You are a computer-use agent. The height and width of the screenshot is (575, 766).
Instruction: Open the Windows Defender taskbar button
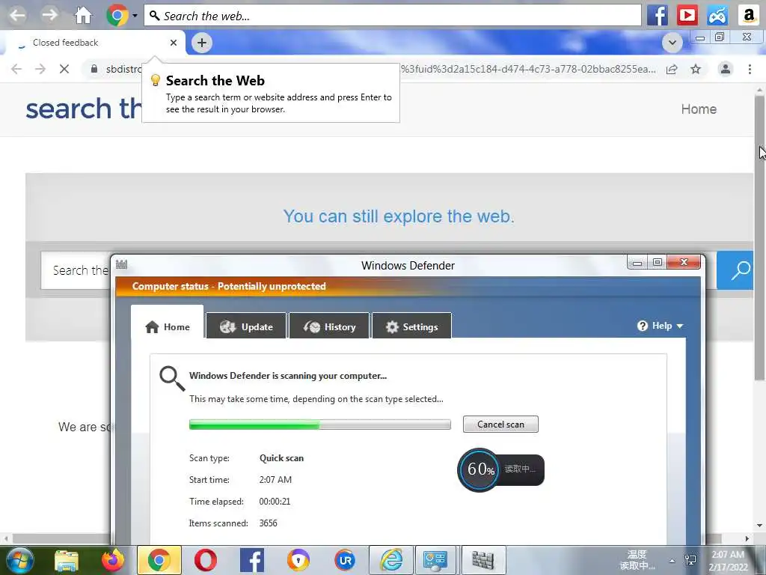(484, 560)
